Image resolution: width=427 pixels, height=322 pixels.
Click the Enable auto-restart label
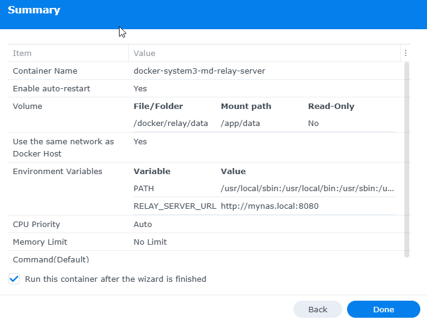(x=51, y=89)
